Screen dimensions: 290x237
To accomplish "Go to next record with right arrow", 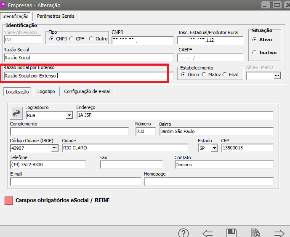I will click(x=279, y=233).
